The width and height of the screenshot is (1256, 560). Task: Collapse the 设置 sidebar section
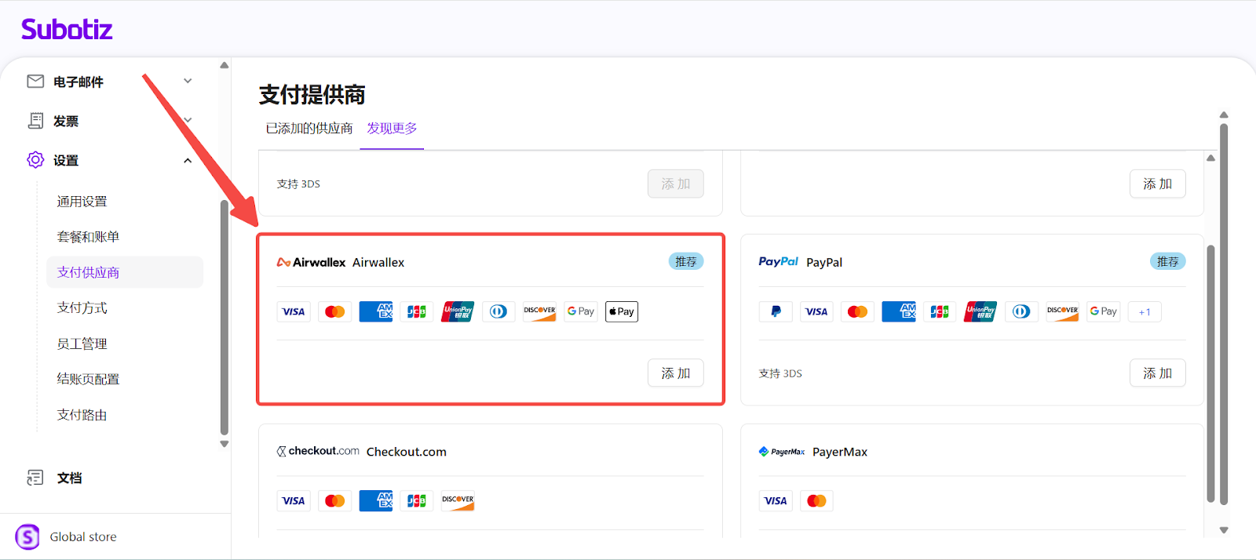(188, 161)
